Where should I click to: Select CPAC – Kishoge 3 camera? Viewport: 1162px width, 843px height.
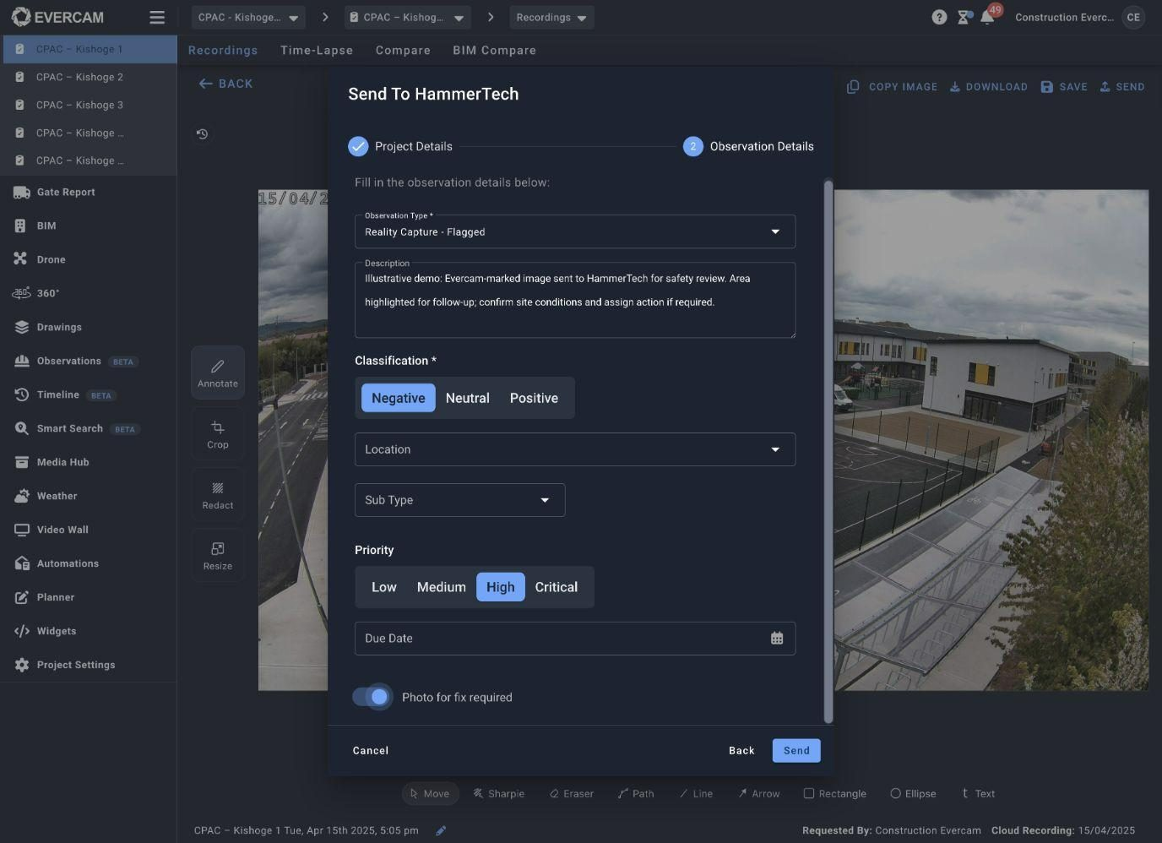coord(88,105)
